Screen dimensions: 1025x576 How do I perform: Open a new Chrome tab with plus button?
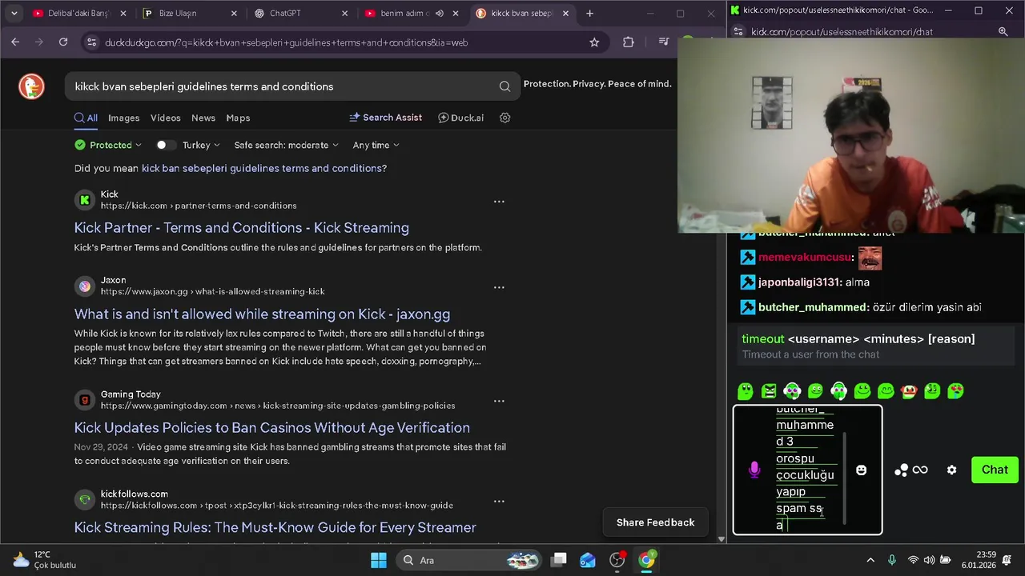pos(589,14)
